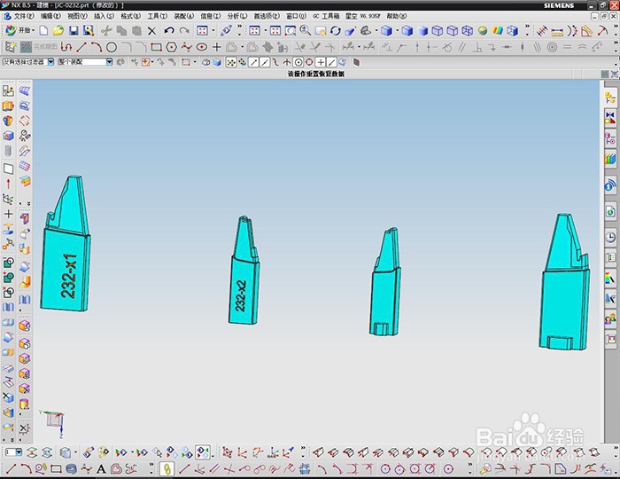
Task: Undo the last action with curved arrow
Action: pyautogui.click(x=169, y=30)
